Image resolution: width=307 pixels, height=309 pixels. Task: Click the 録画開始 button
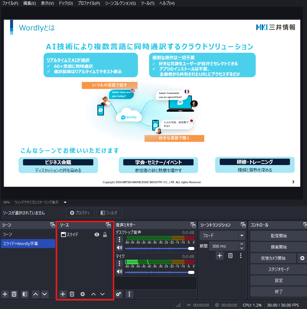(x=279, y=247)
